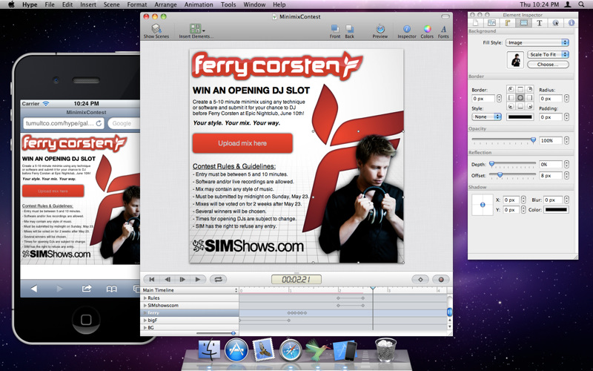Expand the Rules timeline layer
593x371 pixels.
click(145, 298)
